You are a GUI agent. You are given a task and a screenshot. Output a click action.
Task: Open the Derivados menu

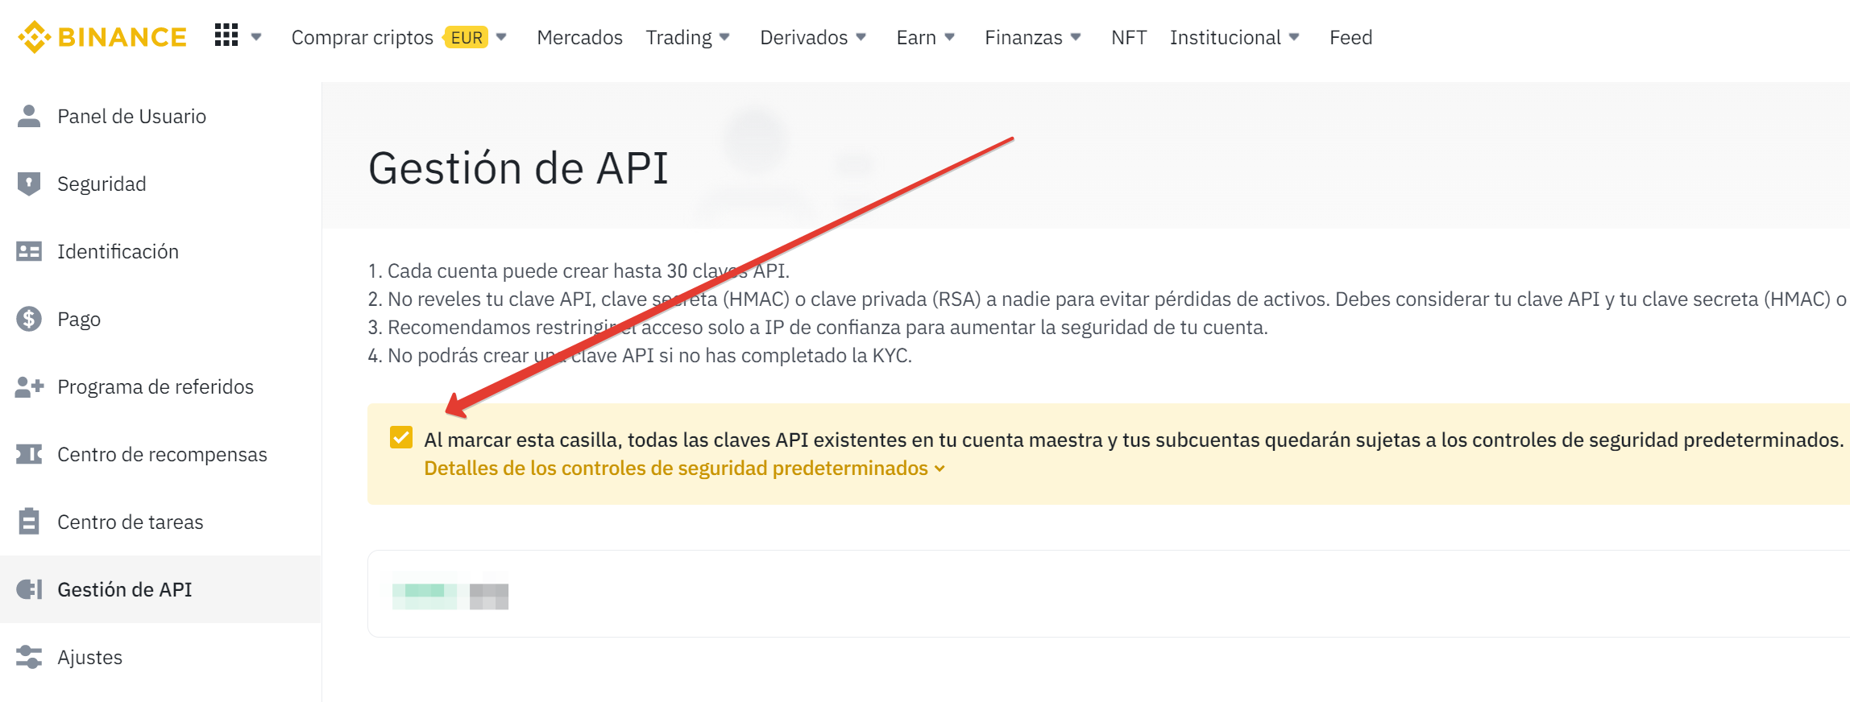click(x=803, y=37)
